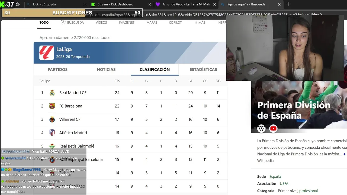Viewport: 347px width, 195px height.
Task: Open the PARTIDOS tab in LaLiga widget
Action: (57, 70)
